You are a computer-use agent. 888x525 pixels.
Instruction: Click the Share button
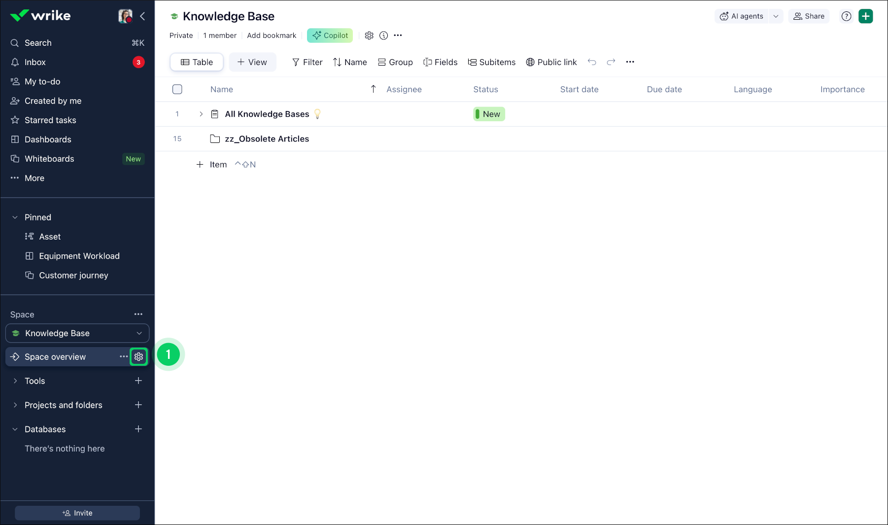click(x=809, y=16)
